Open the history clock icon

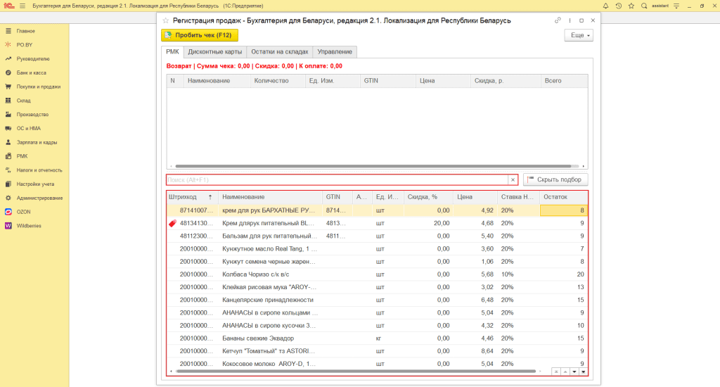click(618, 6)
